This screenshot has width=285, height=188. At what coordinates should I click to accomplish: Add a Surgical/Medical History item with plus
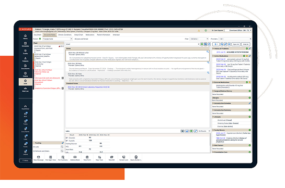[x=249, y=91]
